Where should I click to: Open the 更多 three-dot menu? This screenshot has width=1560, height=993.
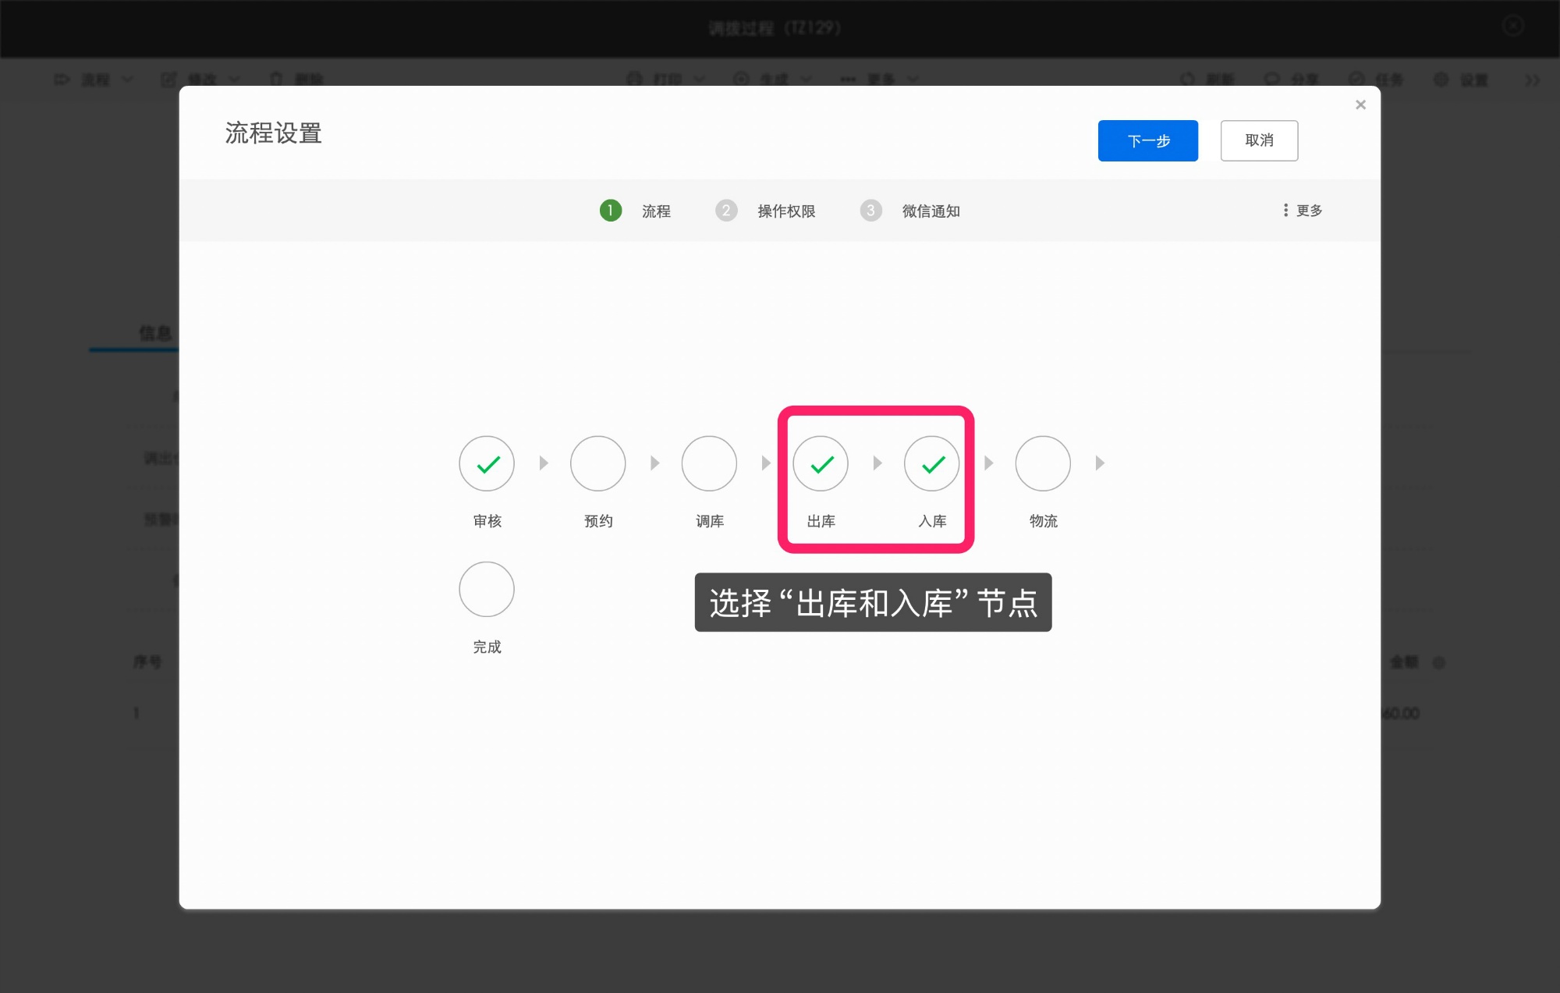pyautogui.click(x=1302, y=211)
